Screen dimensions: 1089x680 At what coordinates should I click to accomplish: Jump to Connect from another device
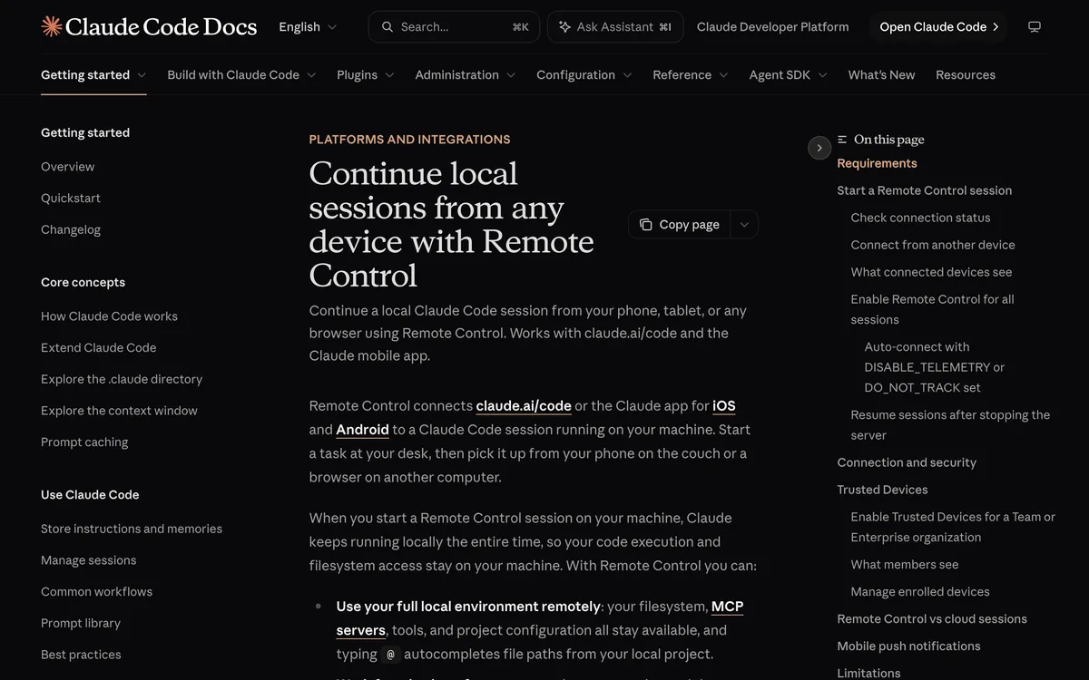(x=933, y=245)
